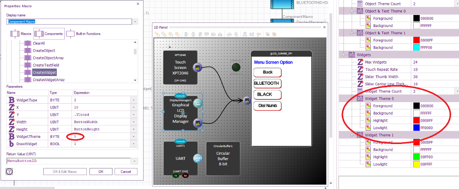Click the align left toolbar icon
This screenshot has height=189, width=459.
point(187,34)
